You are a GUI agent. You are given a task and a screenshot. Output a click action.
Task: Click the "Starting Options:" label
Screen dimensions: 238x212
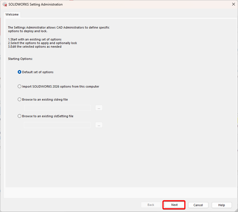tap(20, 59)
